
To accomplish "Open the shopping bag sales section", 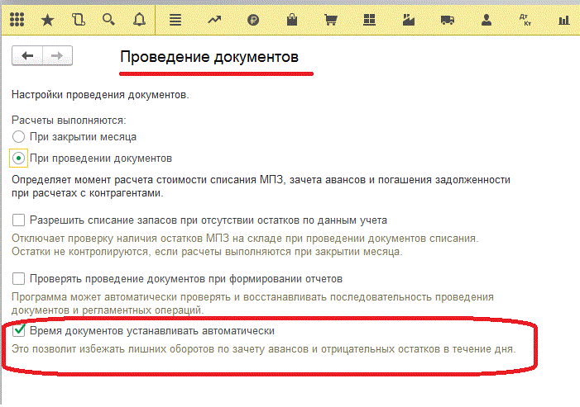I will (x=292, y=19).
